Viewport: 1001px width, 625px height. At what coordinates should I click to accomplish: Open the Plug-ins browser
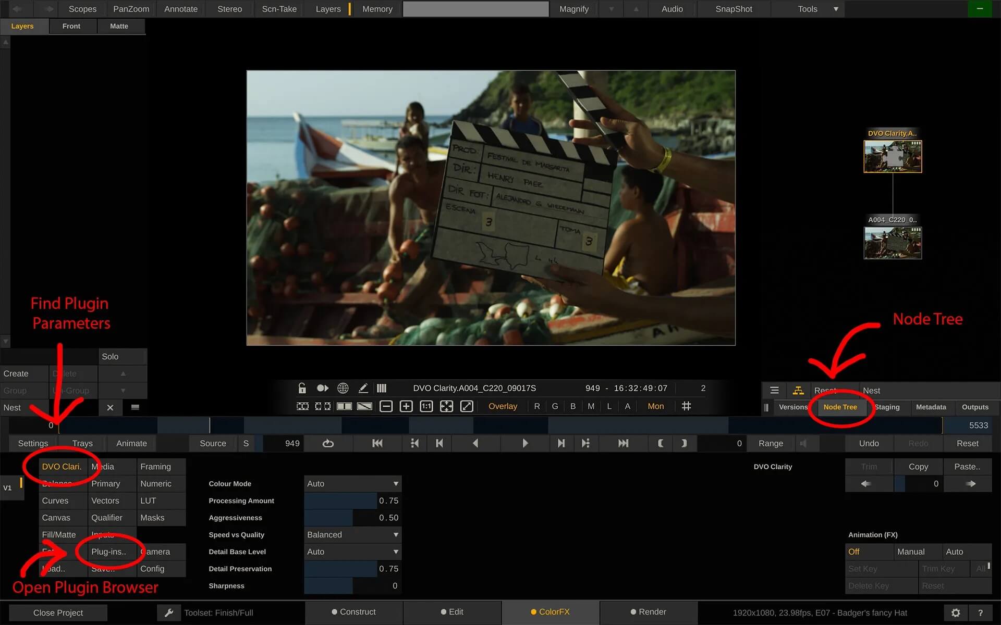(x=108, y=552)
